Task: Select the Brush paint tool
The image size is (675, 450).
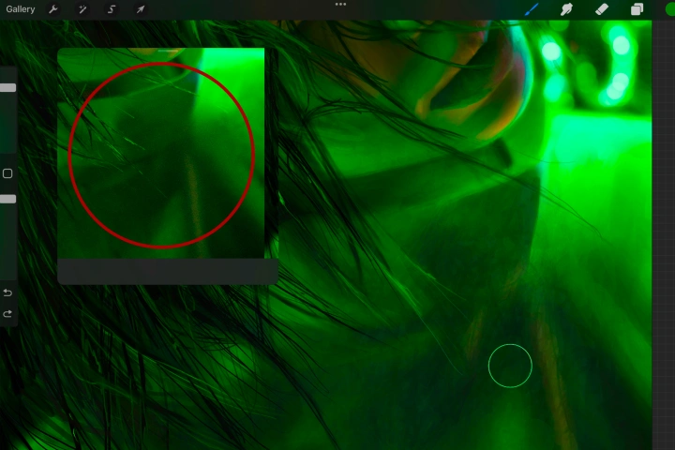Action: [x=532, y=9]
